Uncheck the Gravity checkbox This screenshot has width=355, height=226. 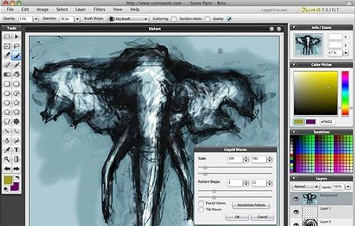(x=229, y=19)
